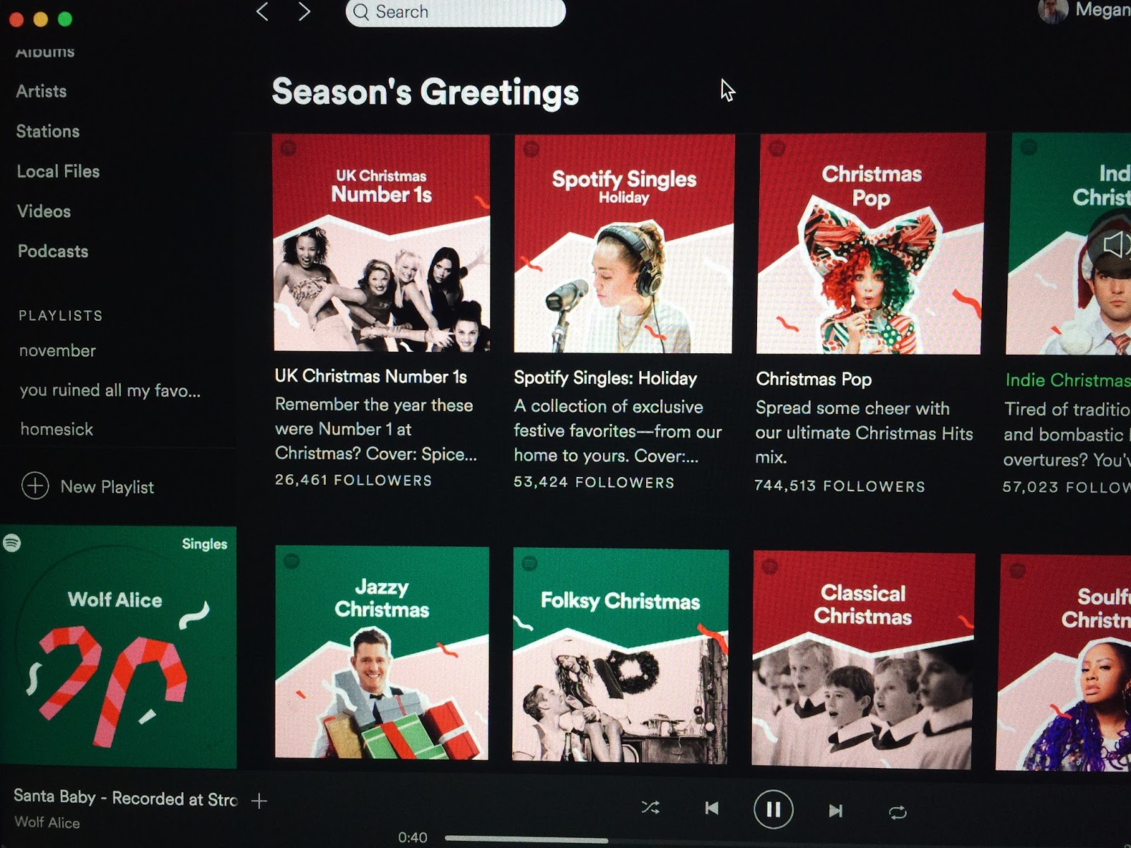Open the UK Christmas Number 1s cover
The image size is (1131, 848).
point(382,242)
